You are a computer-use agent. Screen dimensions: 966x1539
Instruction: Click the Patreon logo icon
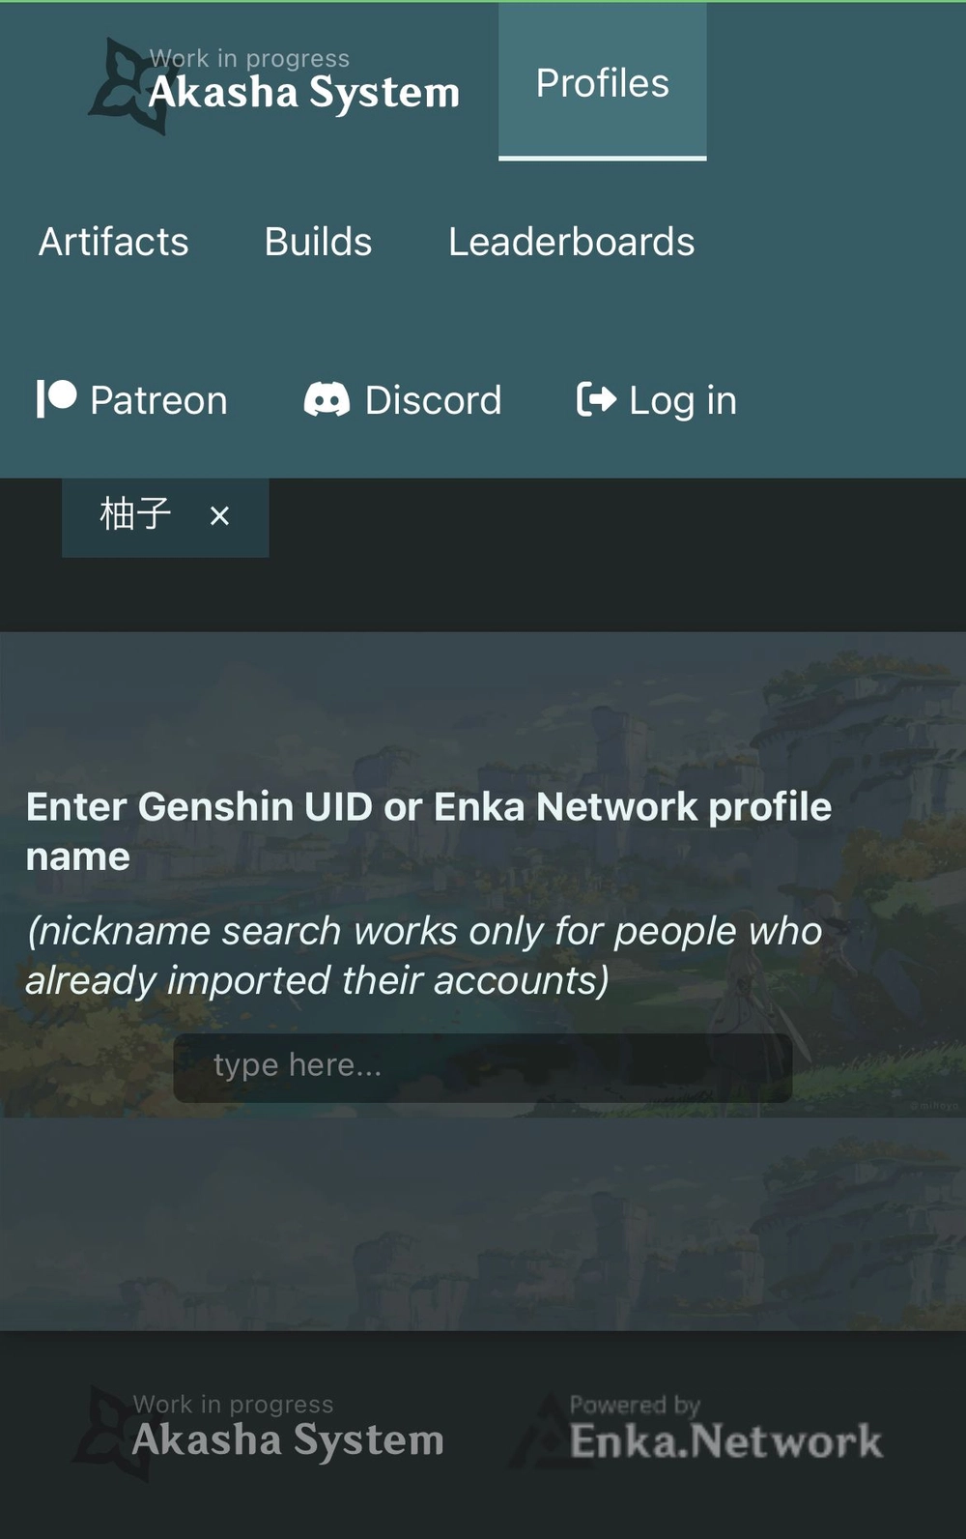56,398
